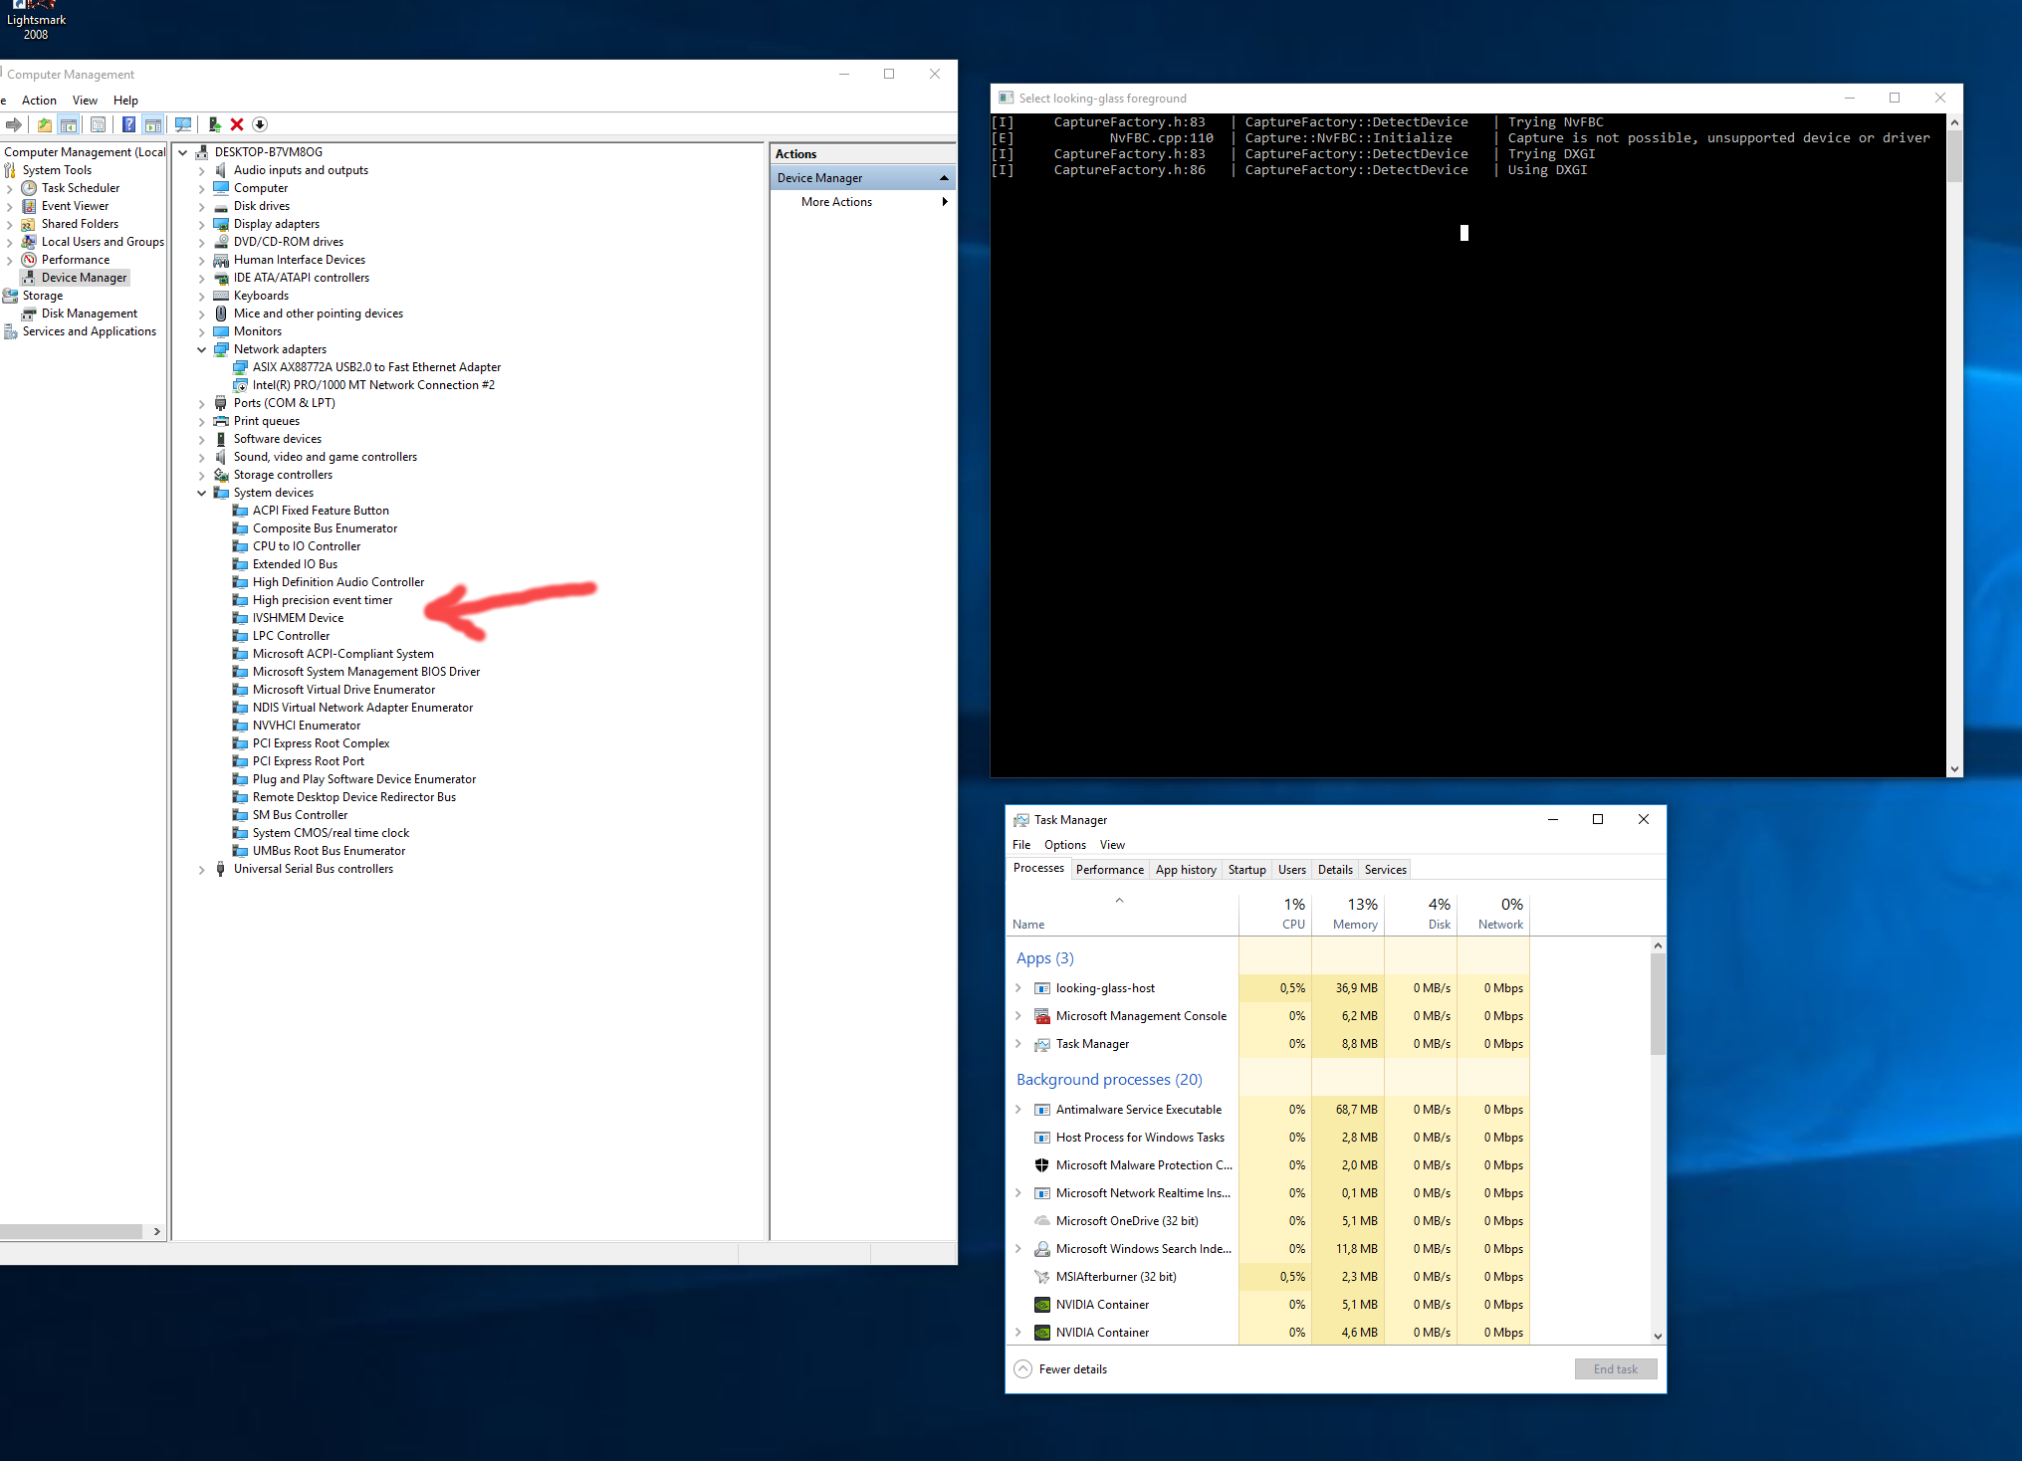This screenshot has width=2022, height=1461.
Task: Switch to the Performance tab in Task Manager
Action: click(x=1109, y=870)
